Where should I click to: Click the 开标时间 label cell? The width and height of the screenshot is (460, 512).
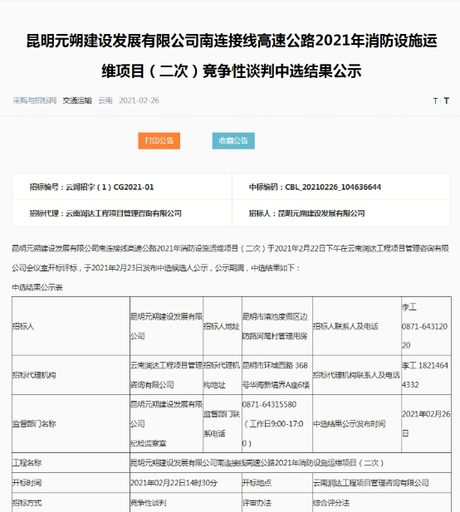pyautogui.click(x=71, y=483)
